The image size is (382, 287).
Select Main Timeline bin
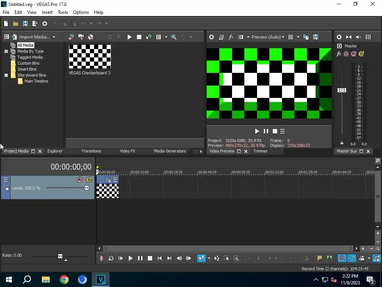(x=36, y=81)
